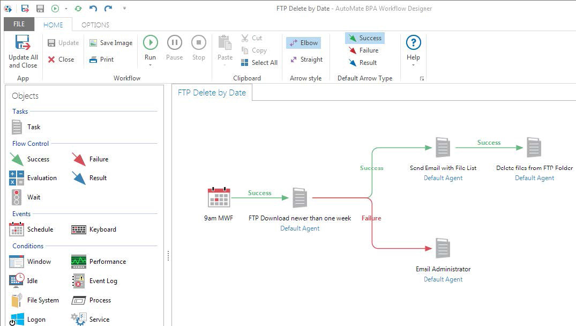The width and height of the screenshot is (576, 326).
Task: Click the FTP Download newer than one week task node
Action: click(300, 198)
